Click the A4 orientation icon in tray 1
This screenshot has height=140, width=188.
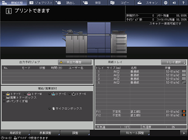pos(118,72)
